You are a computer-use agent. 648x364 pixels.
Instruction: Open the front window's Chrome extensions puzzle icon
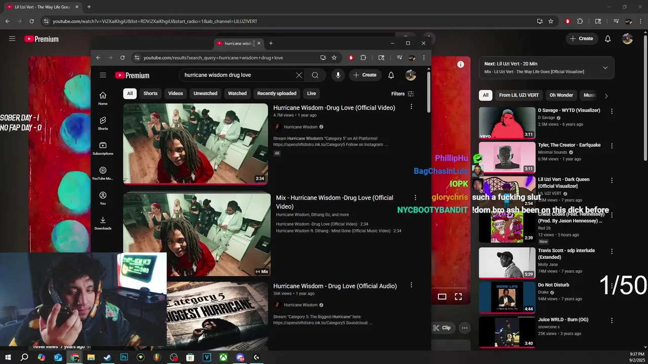coord(363,58)
